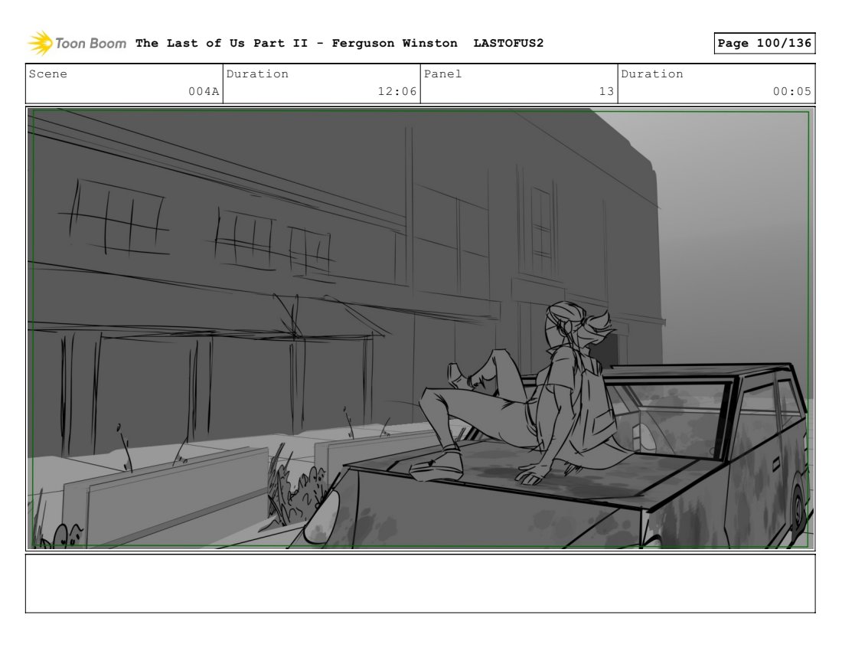Click the Toon Boom logo

point(77,43)
